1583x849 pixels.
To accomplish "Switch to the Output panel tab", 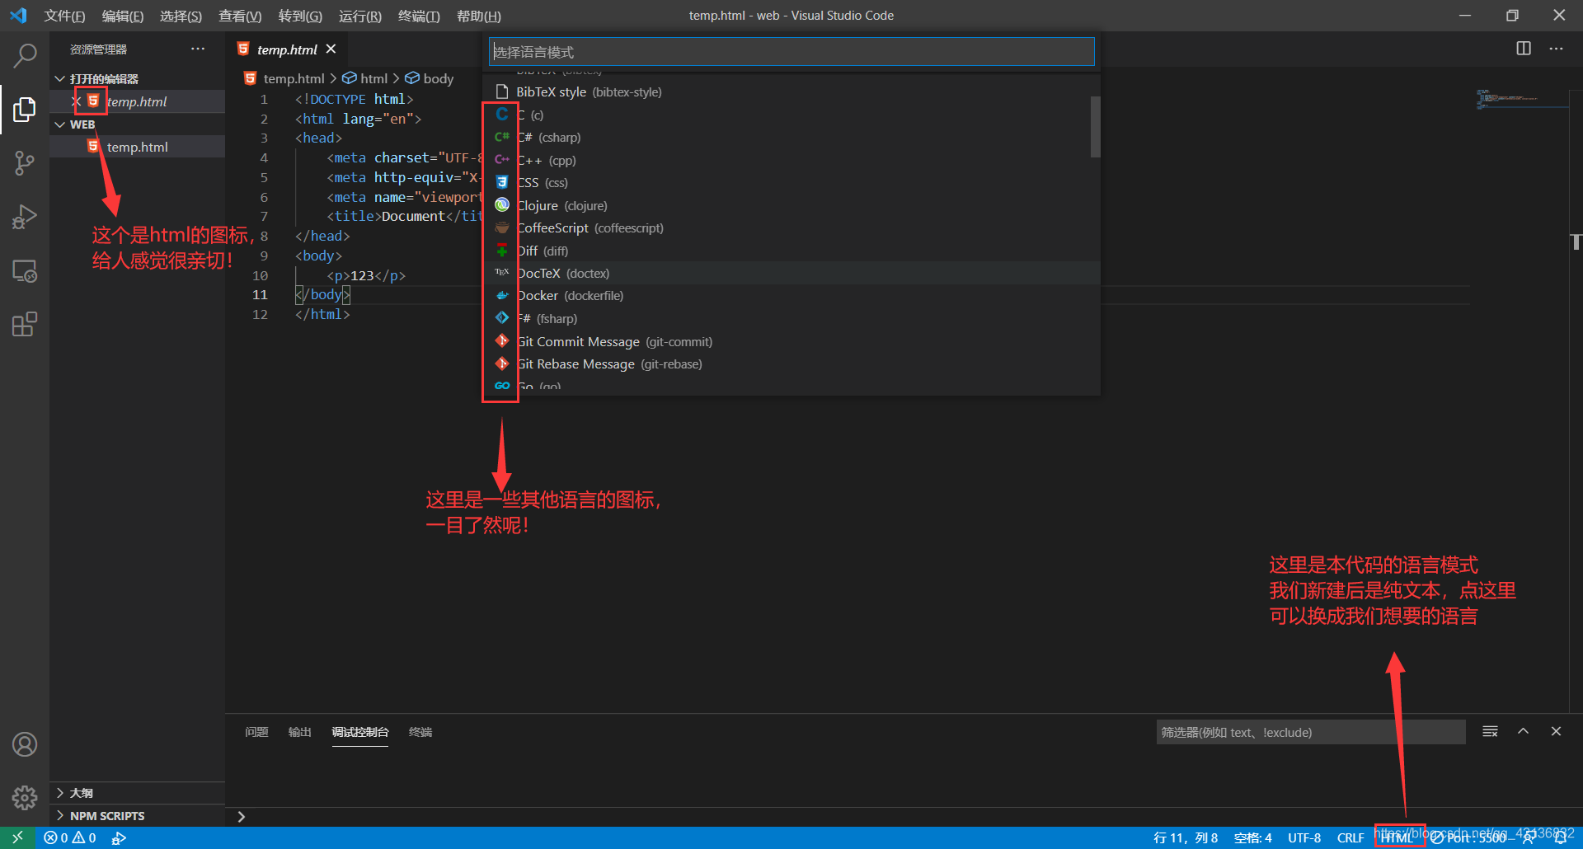I will [299, 732].
